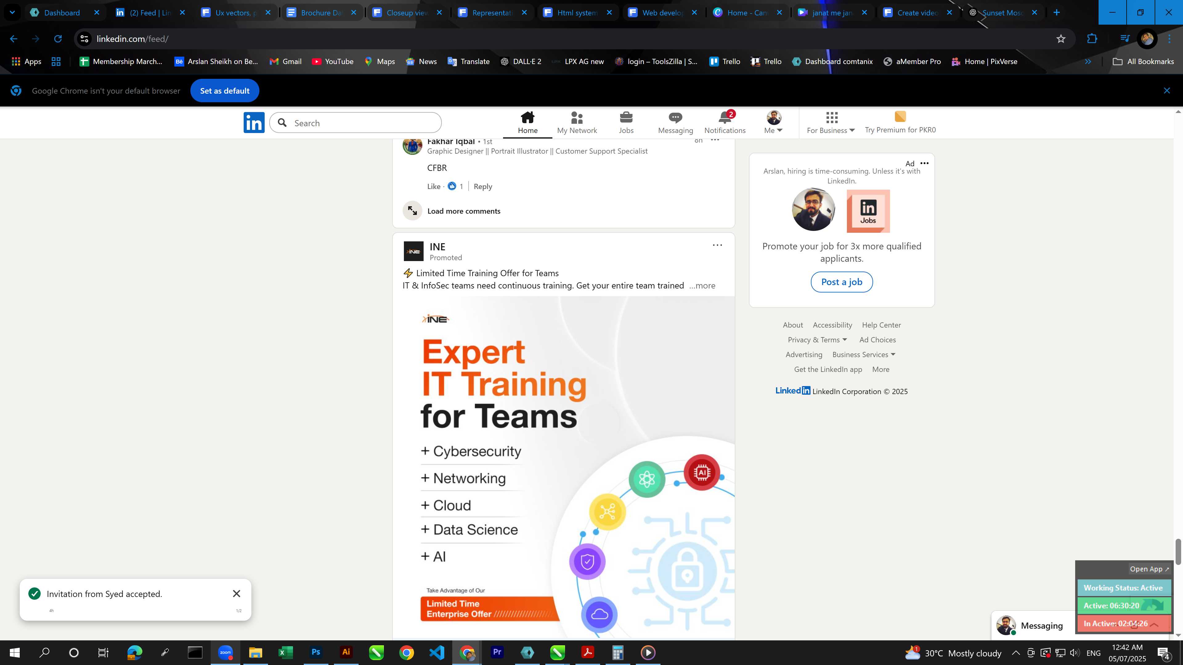Image resolution: width=1183 pixels, height=665 pixels.
Task: Go to My Network
Action: [577, 123]
